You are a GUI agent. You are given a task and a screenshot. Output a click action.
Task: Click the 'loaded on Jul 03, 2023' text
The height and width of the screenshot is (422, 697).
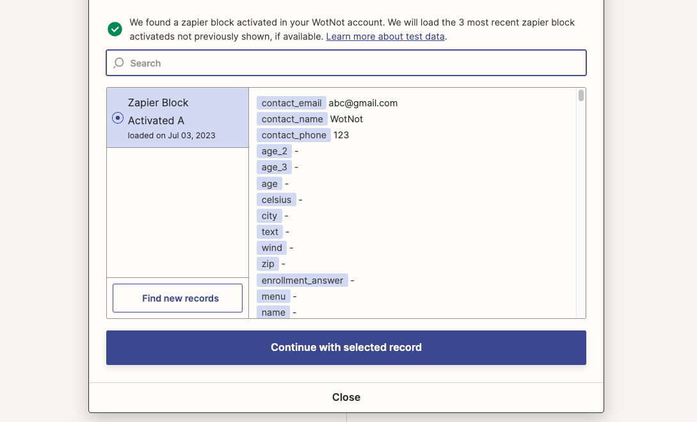tap(172, 136)
